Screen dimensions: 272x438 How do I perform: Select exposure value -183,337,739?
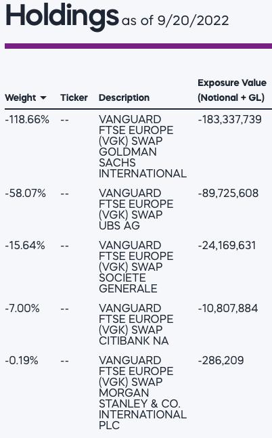[x=230, y=120]
